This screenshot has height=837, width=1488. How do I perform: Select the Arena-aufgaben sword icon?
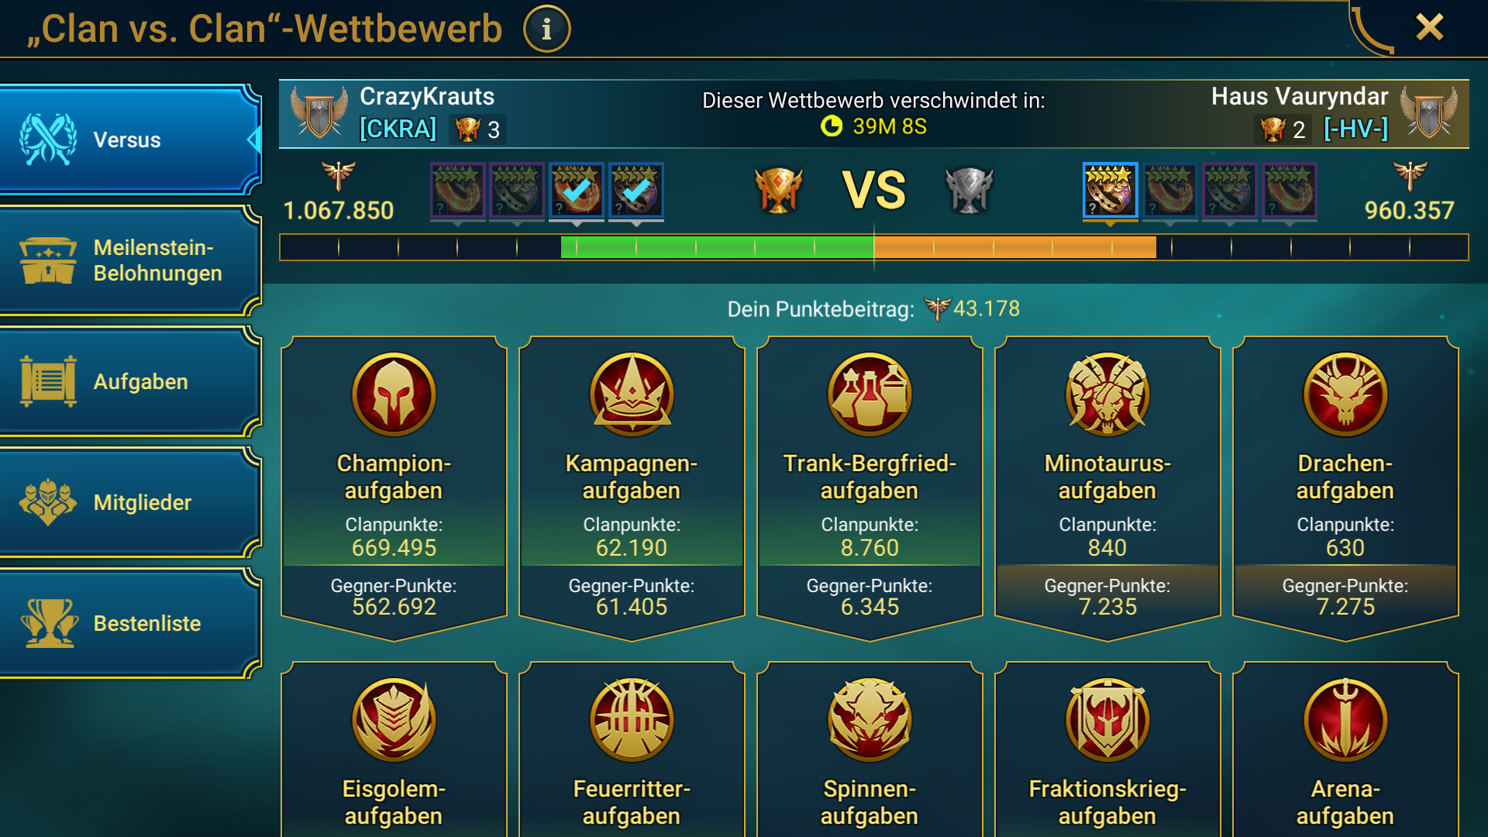[1345, 720]
